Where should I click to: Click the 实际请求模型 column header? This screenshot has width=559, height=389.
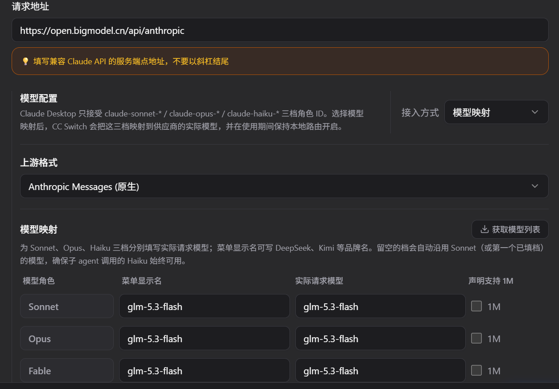pyautogui.click(x=319, y=281)
